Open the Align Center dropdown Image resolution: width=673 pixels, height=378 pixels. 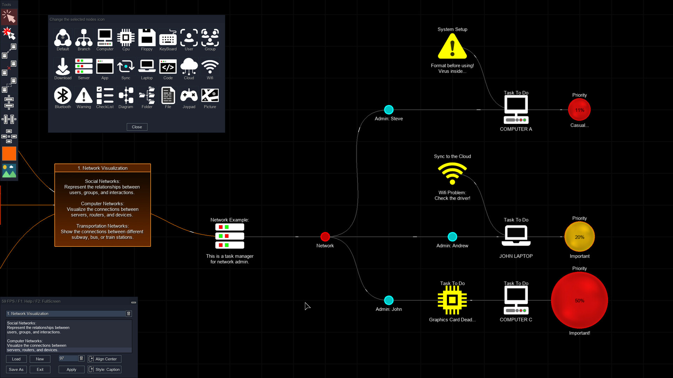pyautogui.click(x=104, y=359)
